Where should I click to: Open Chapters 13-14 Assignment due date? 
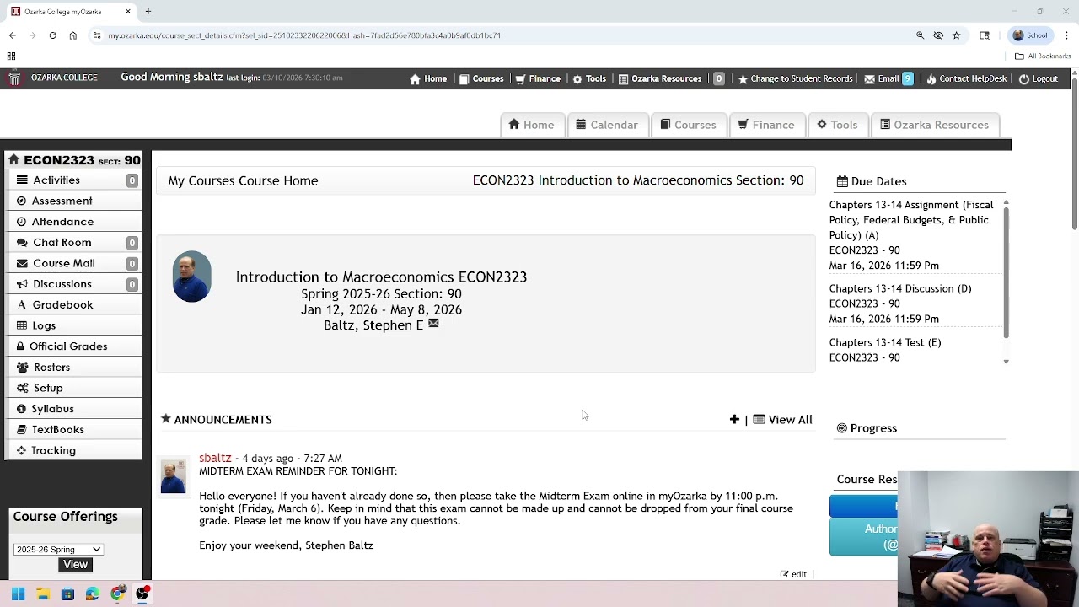(x=911, y=220)
